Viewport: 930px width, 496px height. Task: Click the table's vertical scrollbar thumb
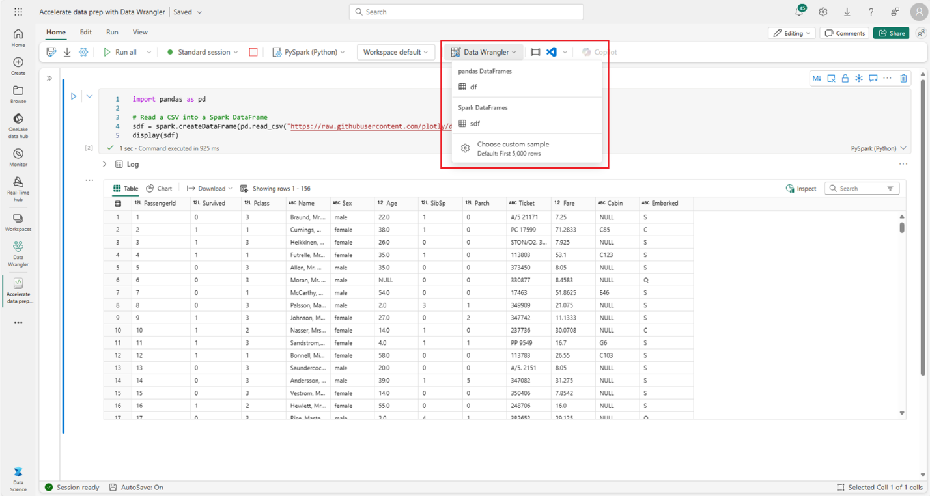(x=902, y=228)
